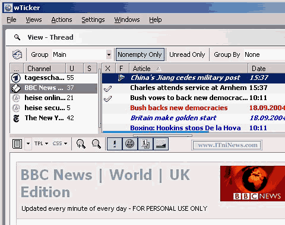Click the BBC News World UK Edition heading
This screenshot has height=225, width=285.
(x=105, y=183)
